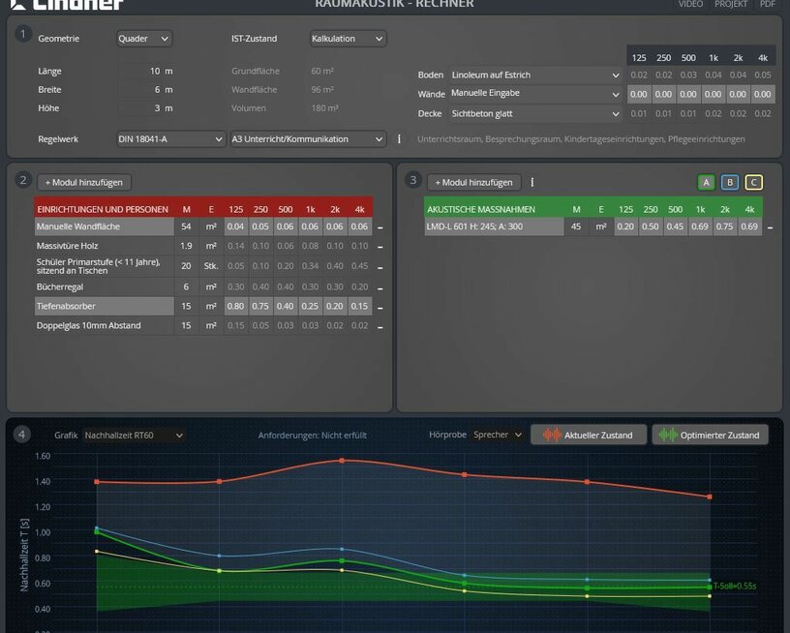Click the red data point at chart peak
Viewport: 790px width, 633px height.
pos(342,461)
